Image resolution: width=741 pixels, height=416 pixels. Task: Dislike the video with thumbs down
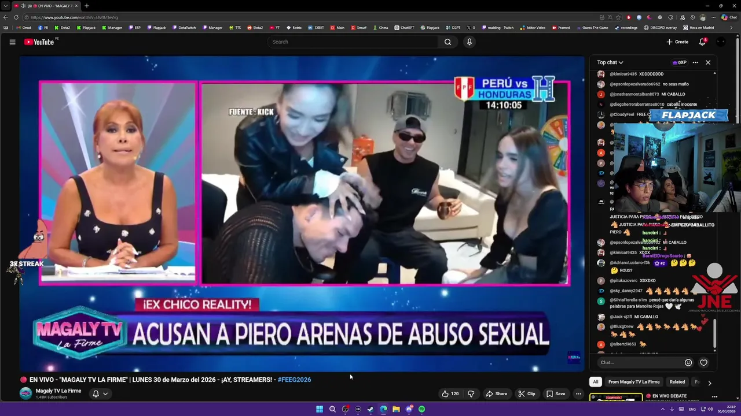(x=471, y=393)
